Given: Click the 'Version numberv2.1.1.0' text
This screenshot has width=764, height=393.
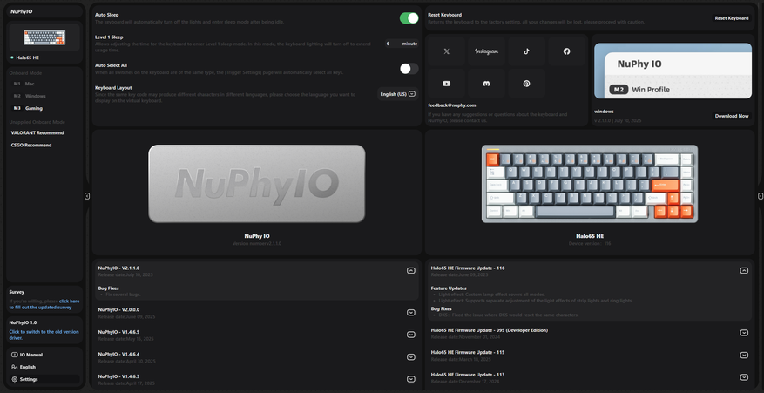Looking at the screenshot, I should pyautogui.click(x=257, y=243).
